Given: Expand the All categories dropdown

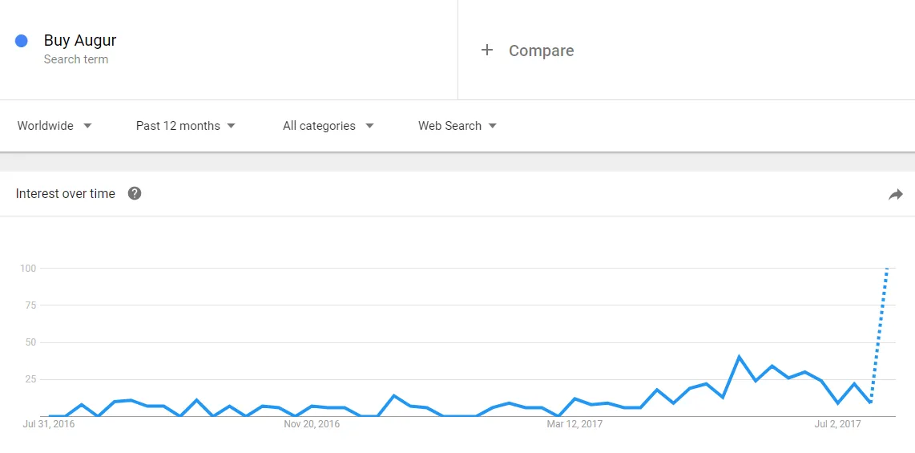Looking at the screenshot, I should [x=329, y=126].
